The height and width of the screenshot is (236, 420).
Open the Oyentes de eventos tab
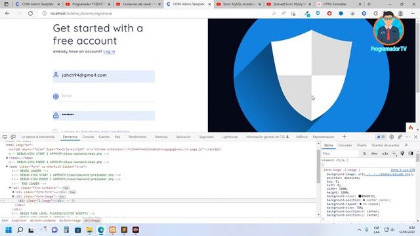[385, 145]
